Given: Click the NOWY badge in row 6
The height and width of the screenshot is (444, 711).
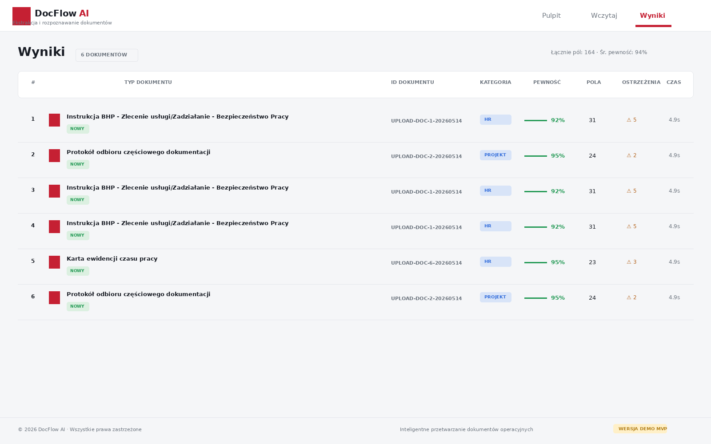Looking at the screenshot, I should click(78, 306).
